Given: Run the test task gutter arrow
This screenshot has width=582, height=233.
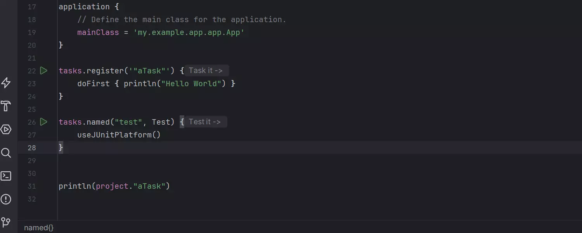Looking at the screenshot, I should click(x=43, y=122).
